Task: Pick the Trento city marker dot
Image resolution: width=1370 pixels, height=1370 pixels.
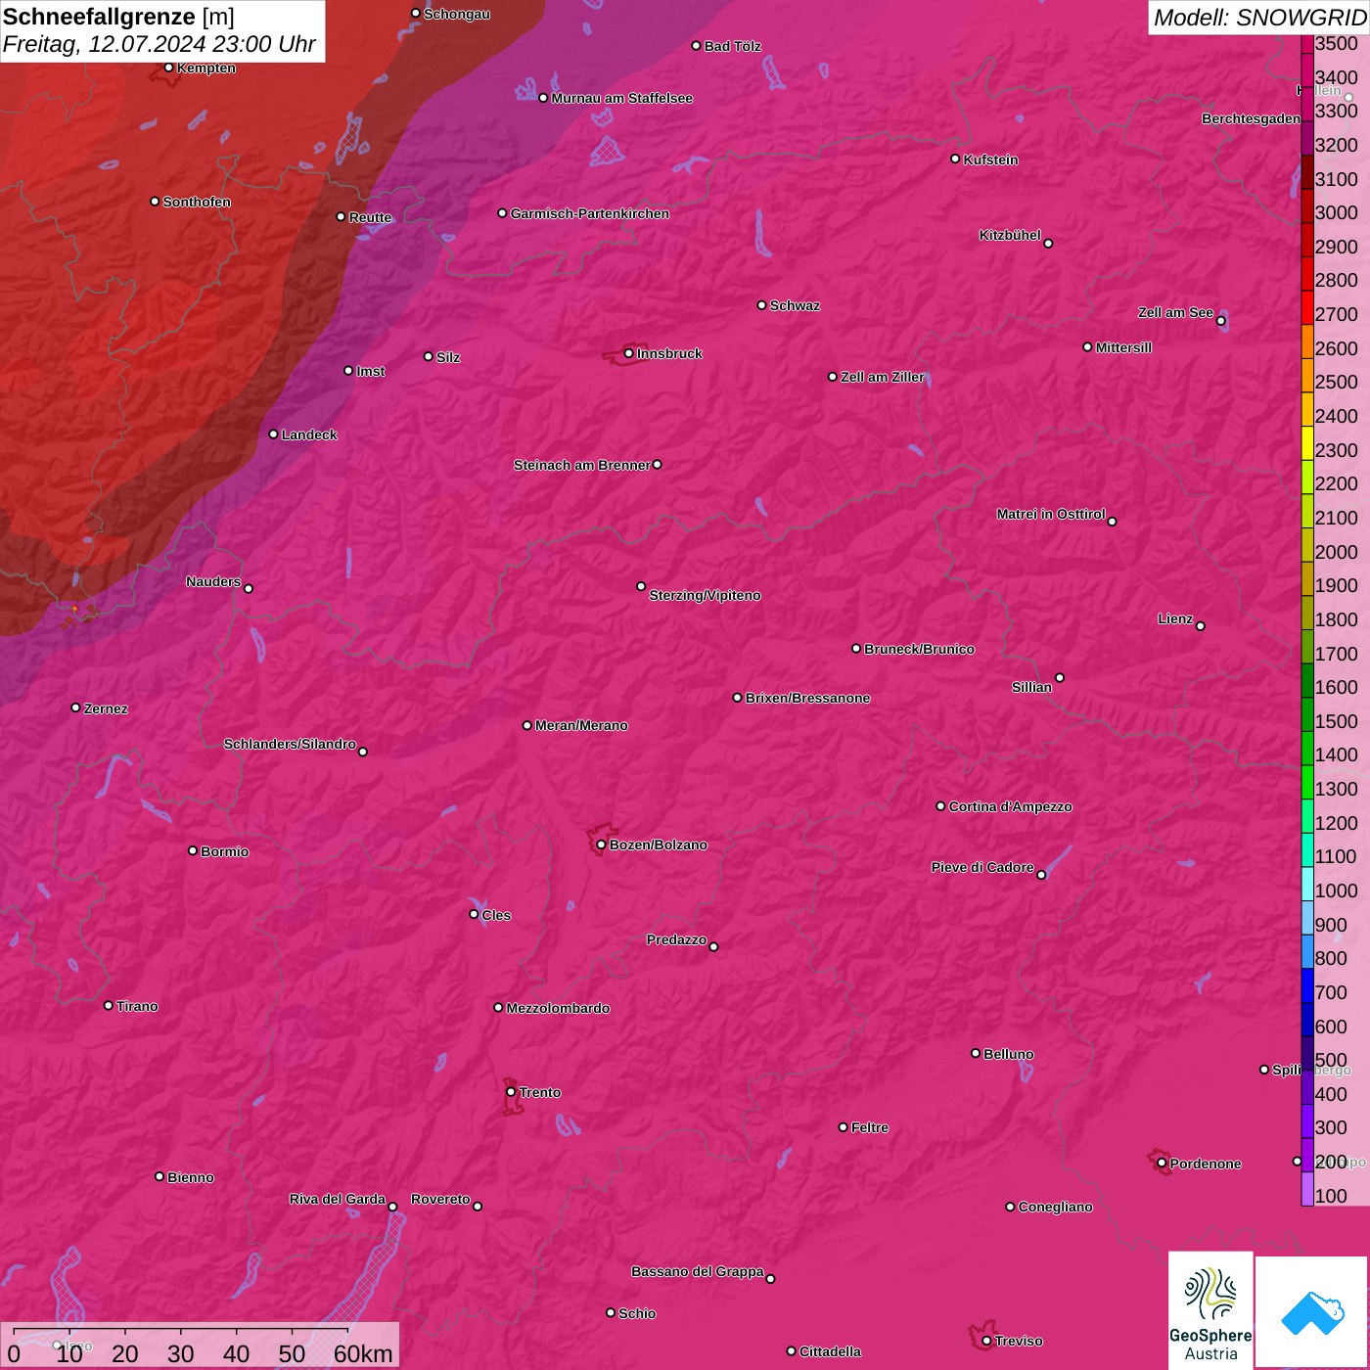Action: point(511,1092)
